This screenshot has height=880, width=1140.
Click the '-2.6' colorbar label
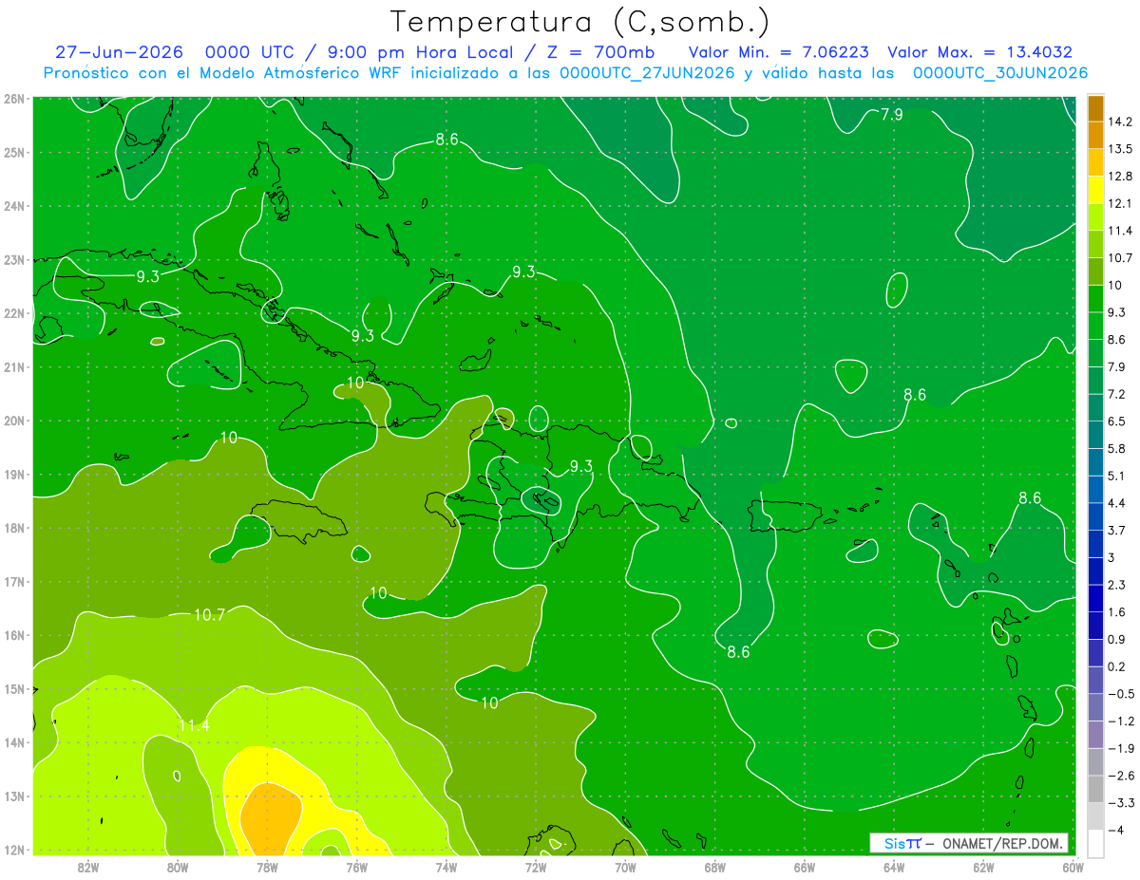(x=1120, y=776)
